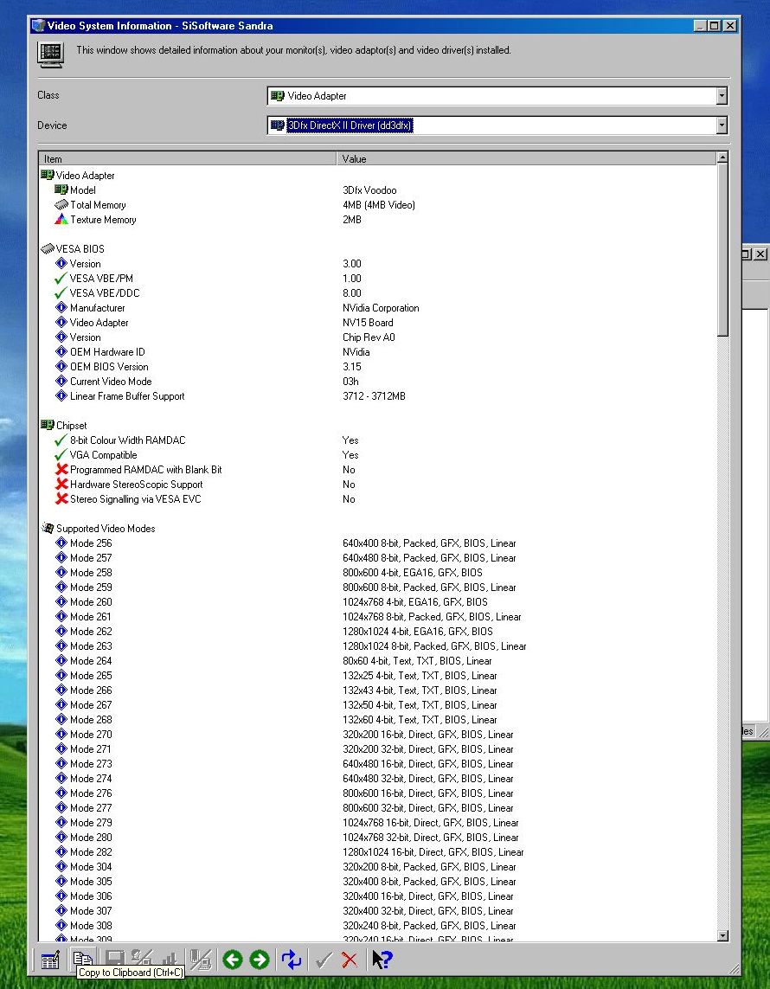Click the greyed-out bar chart toolbar icon
The width and height of the screenshot is (770, 989).
click(169, 960)
